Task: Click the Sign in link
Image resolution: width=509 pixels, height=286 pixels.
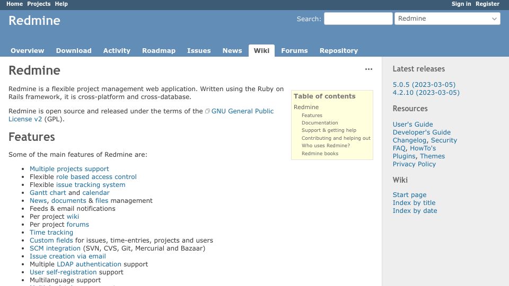Action: 461,4
